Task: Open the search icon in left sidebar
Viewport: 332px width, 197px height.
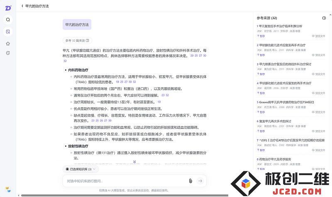Action: point(8,20)
